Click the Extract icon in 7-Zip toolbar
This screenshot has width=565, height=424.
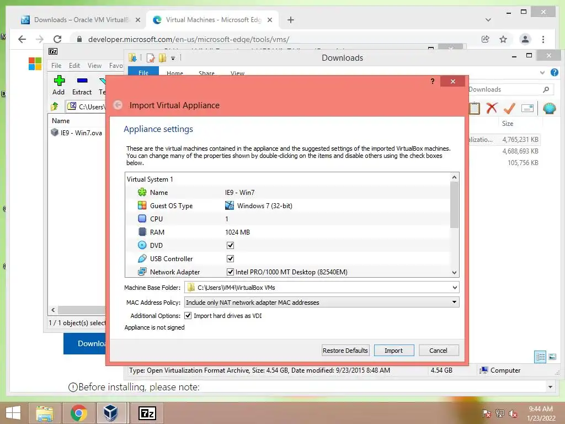click(x=82, y=81)
